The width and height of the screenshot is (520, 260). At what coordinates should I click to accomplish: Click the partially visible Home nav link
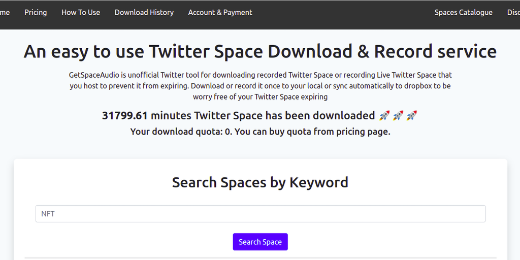5,12
